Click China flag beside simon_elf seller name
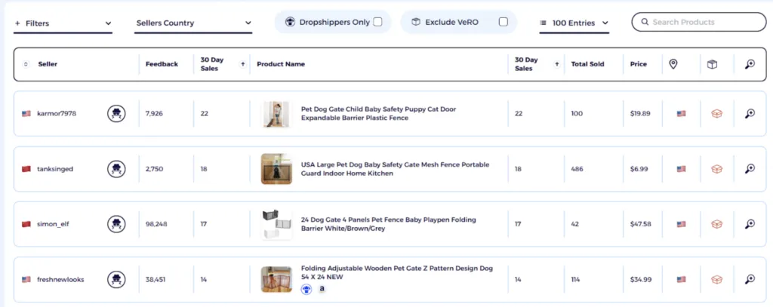Viewport: 773px width, 307px height. click(26, 224)
